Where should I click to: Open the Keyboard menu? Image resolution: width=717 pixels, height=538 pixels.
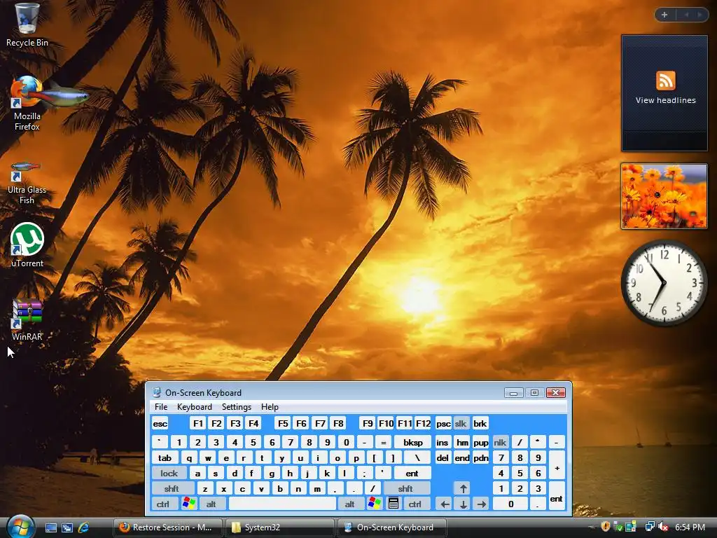pos(195,407)
